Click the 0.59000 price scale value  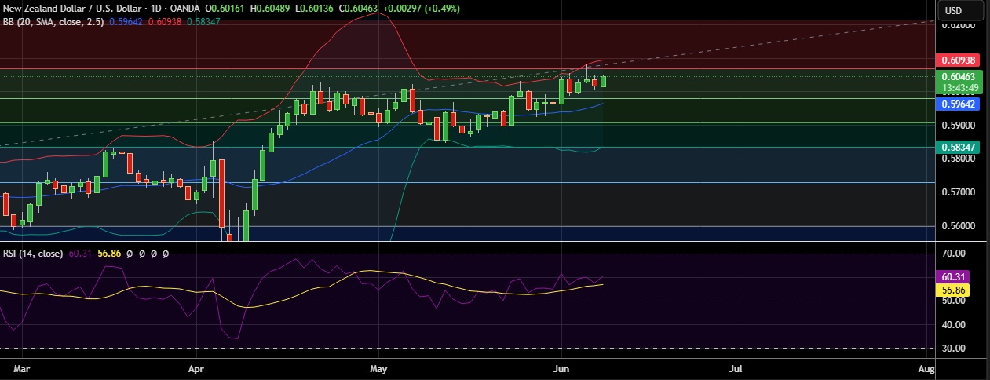[x=959, y=125]
